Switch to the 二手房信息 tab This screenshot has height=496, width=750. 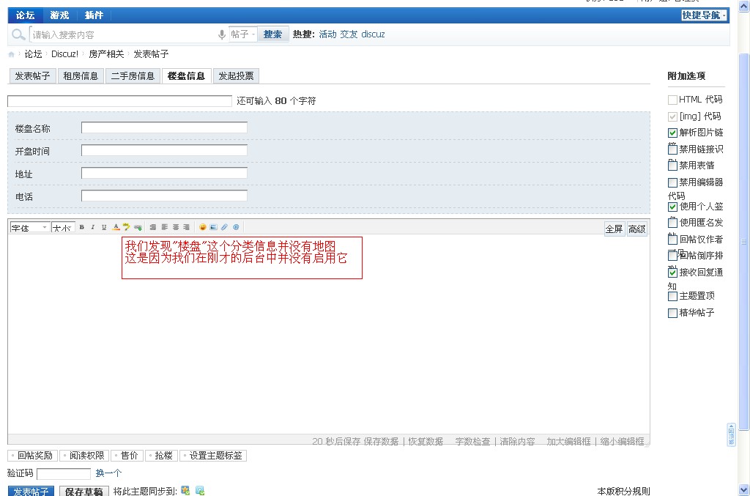tap(133, 76)
